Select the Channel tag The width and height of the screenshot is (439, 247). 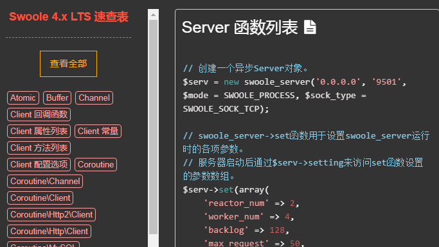tap(94, 98)
